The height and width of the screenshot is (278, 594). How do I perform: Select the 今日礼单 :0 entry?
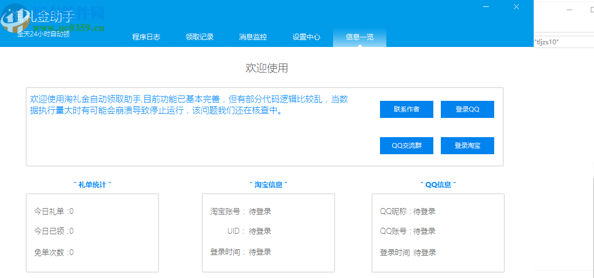(54, 212)
